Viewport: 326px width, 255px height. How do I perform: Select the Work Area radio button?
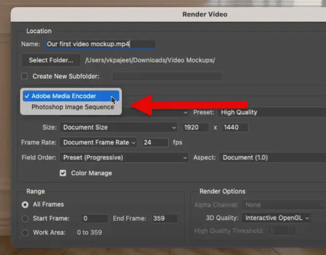click(x=25, y=232)
